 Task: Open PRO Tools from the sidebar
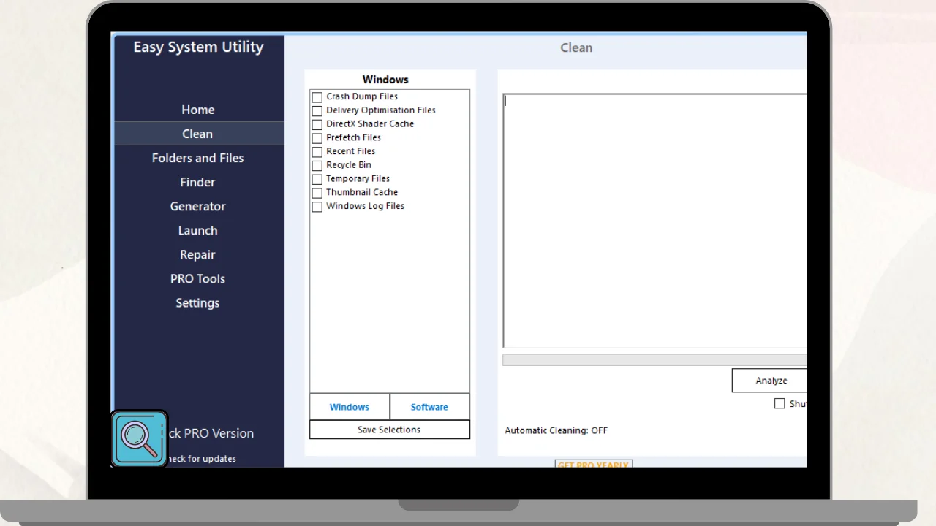tap(198, 278)
